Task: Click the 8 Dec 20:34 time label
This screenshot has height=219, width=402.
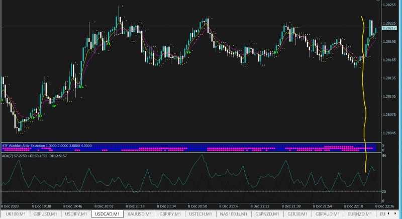Action: coord(166,206)
